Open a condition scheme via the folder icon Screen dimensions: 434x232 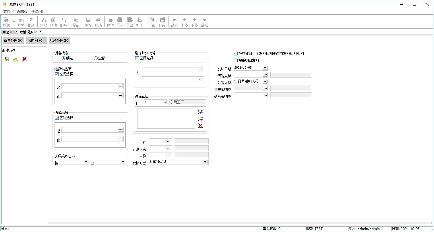pyautogui.click(x=16, y=59)
